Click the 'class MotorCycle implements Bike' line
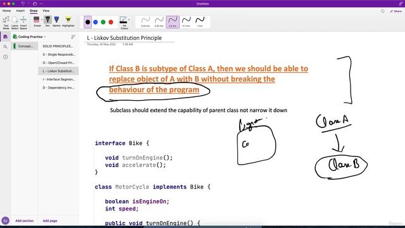 coord(153,187)
